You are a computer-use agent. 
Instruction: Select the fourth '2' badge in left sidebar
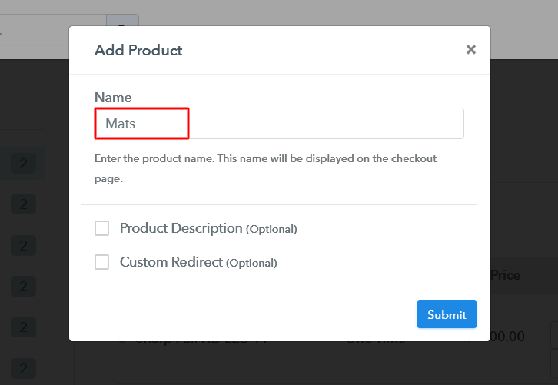click(x=23, y=287)
